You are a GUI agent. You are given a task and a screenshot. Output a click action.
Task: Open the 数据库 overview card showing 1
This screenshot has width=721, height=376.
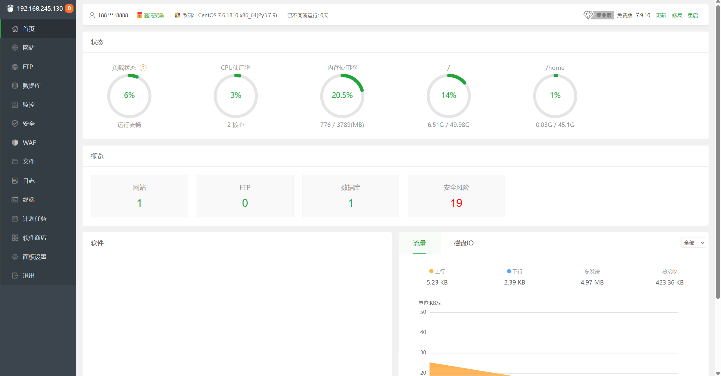351,196
